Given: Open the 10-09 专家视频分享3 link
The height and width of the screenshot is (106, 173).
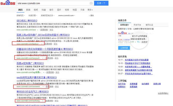Looking at the screenshot, I should point(138,67).
